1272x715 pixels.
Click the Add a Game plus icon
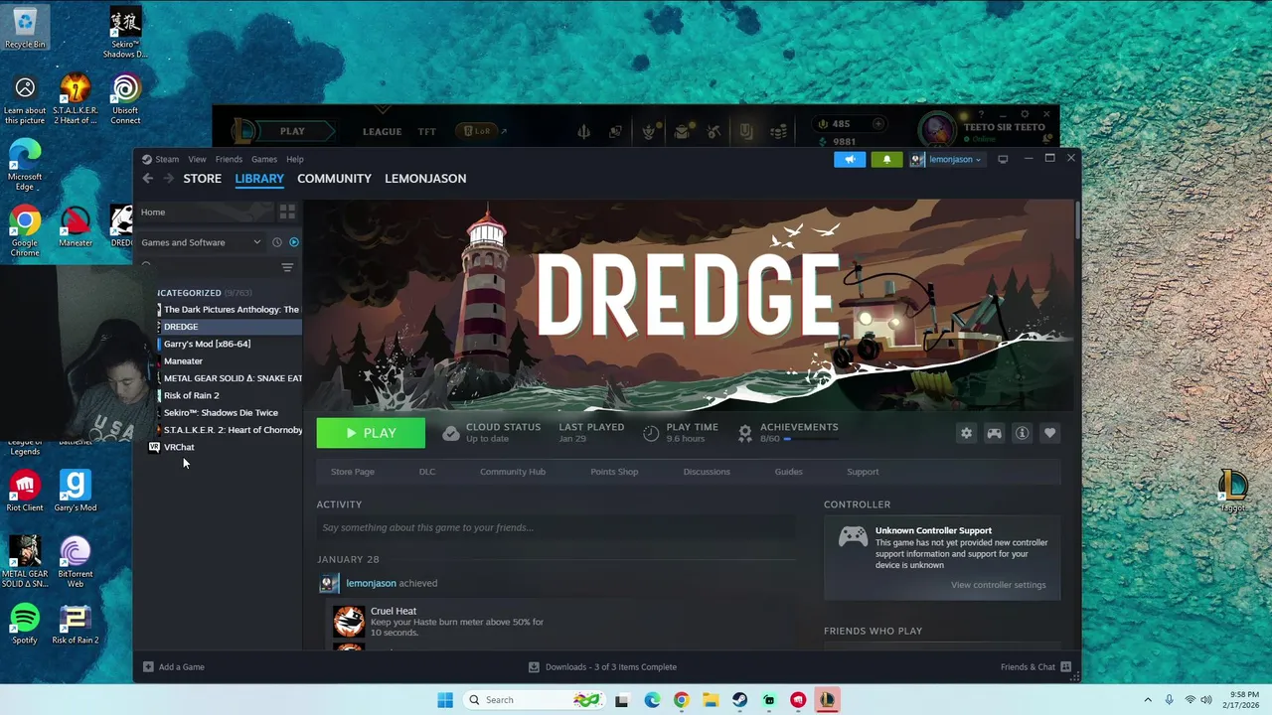pyautogui.click(x=148, y=667)
